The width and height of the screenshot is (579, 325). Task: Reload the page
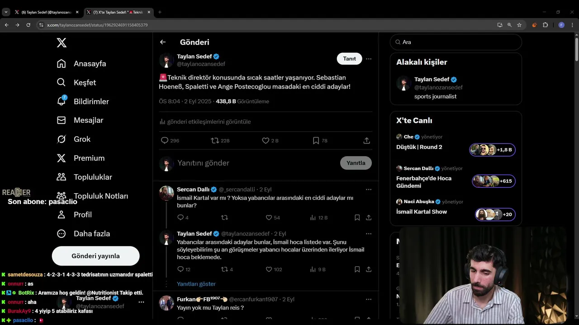[28, 25]
